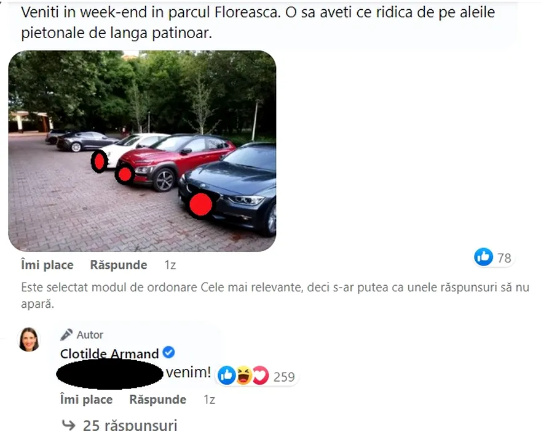This screenshot has width=541, height=431.
Task: Reply to Clotilde Armand's comment
Action: [x=157, y=400]
